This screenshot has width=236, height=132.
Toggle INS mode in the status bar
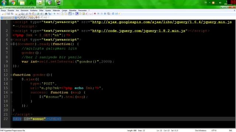coord(230,131)
